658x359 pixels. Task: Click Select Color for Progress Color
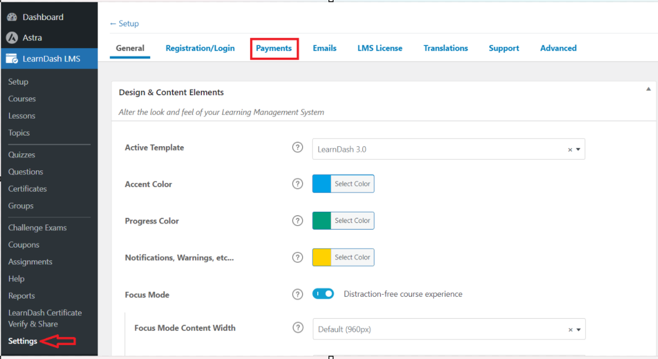353,221
